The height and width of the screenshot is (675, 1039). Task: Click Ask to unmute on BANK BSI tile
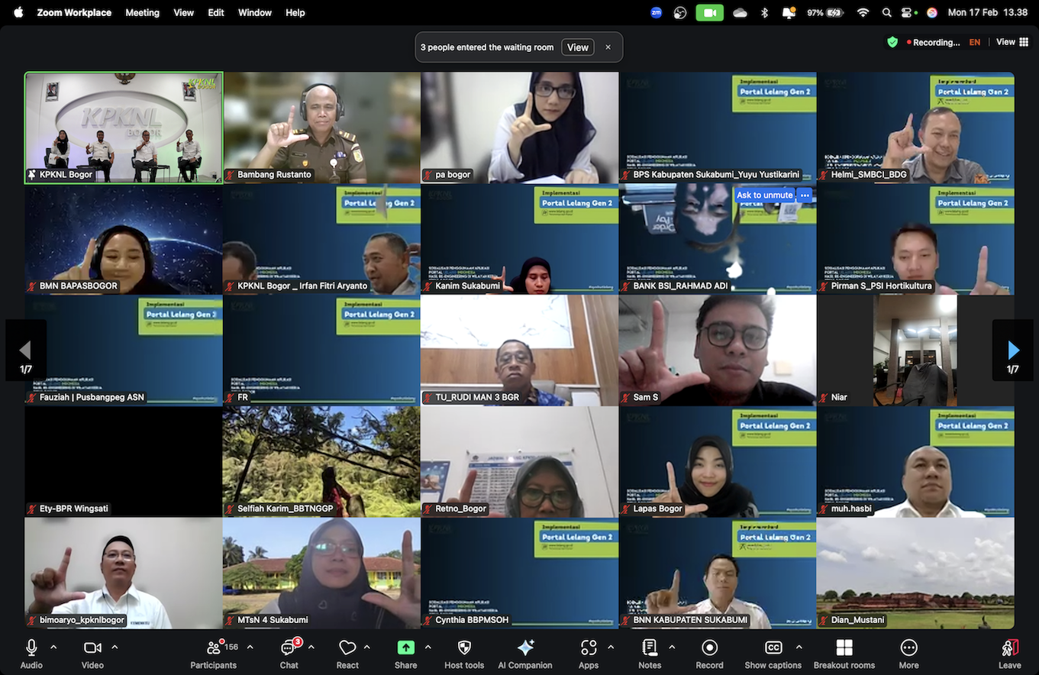point(764,195)
